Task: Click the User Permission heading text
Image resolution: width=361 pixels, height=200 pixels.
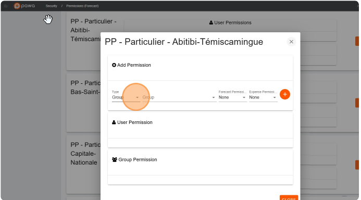Action: pos(135,122)
